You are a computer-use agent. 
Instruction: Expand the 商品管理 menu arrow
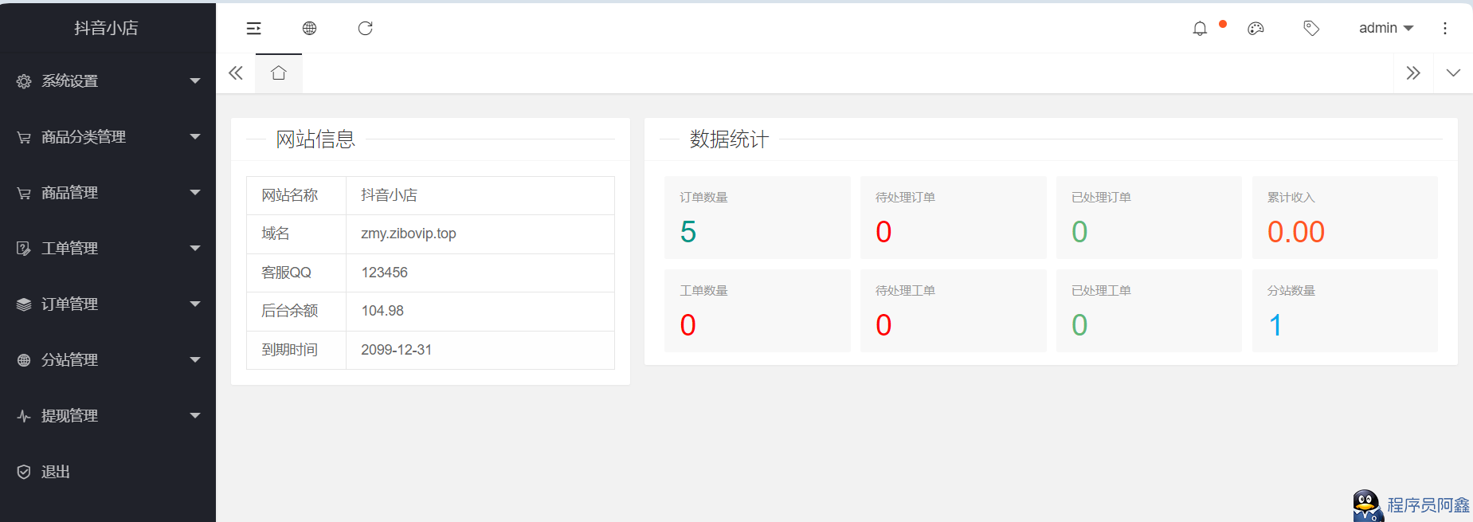click(195, 193)
